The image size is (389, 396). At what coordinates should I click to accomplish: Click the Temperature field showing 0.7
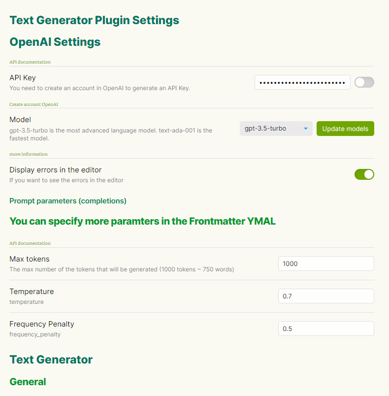pyautogui.click(x=326, y=296)
